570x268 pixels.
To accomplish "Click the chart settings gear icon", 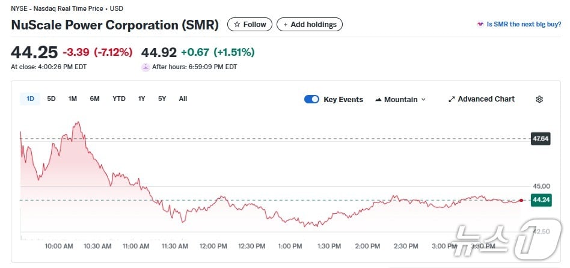I will pyautogui.click(x=539, y=99).
